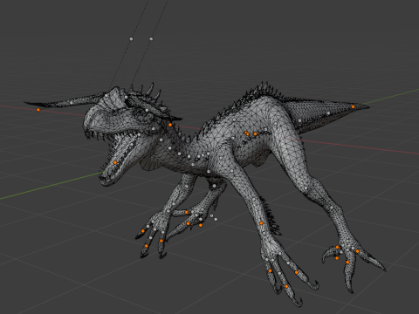This screenshot has width=419, height=314.
Task: Select the orange point inside the lower jaw
Action: click(x=115, y=162)
